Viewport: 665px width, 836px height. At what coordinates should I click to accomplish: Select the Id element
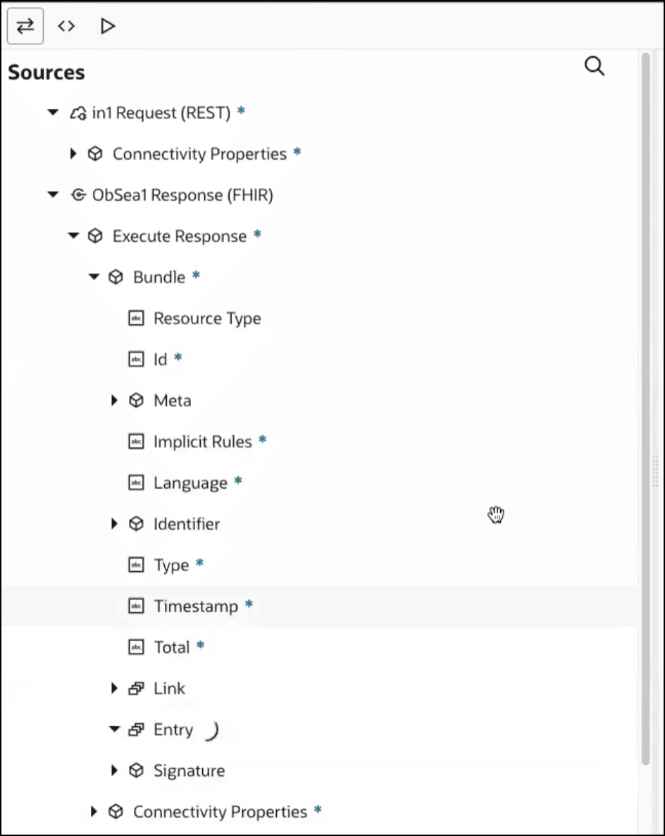tap(160, 359)
